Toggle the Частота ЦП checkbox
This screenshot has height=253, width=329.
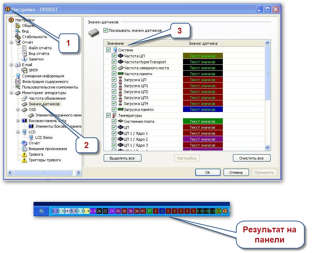[114, 56]
